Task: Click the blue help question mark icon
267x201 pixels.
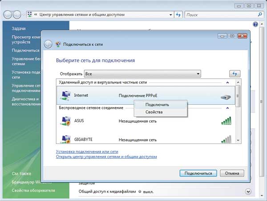Action: coord(255,25)
